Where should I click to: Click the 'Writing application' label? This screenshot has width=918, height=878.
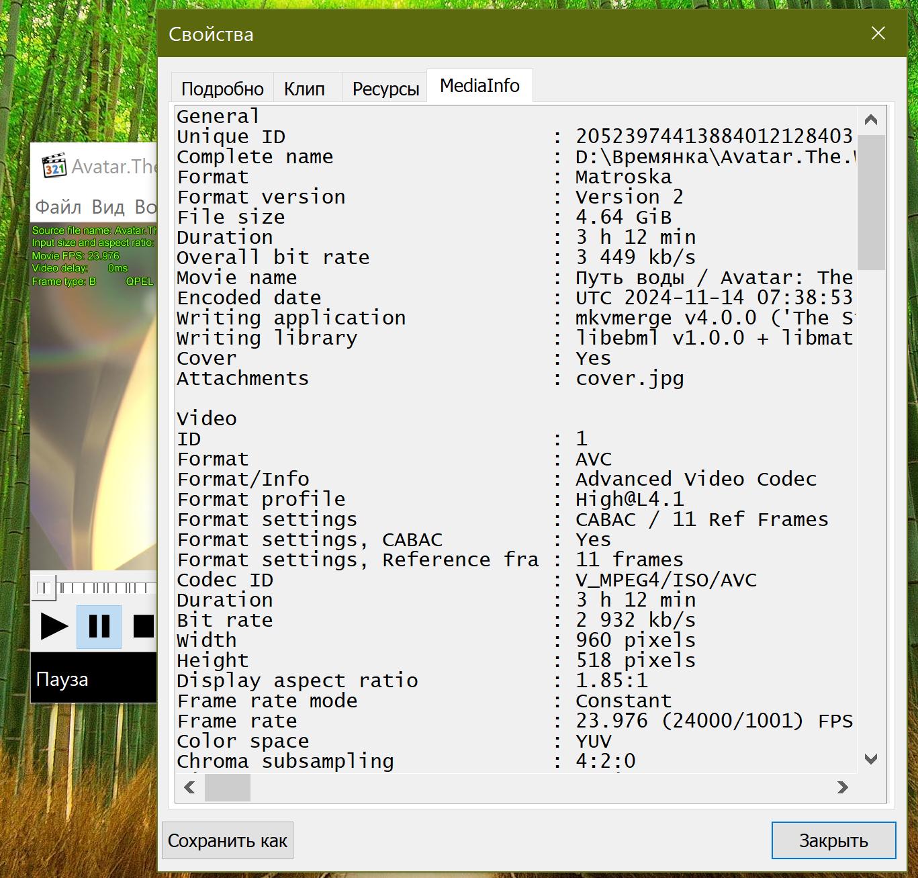[291, 318]
